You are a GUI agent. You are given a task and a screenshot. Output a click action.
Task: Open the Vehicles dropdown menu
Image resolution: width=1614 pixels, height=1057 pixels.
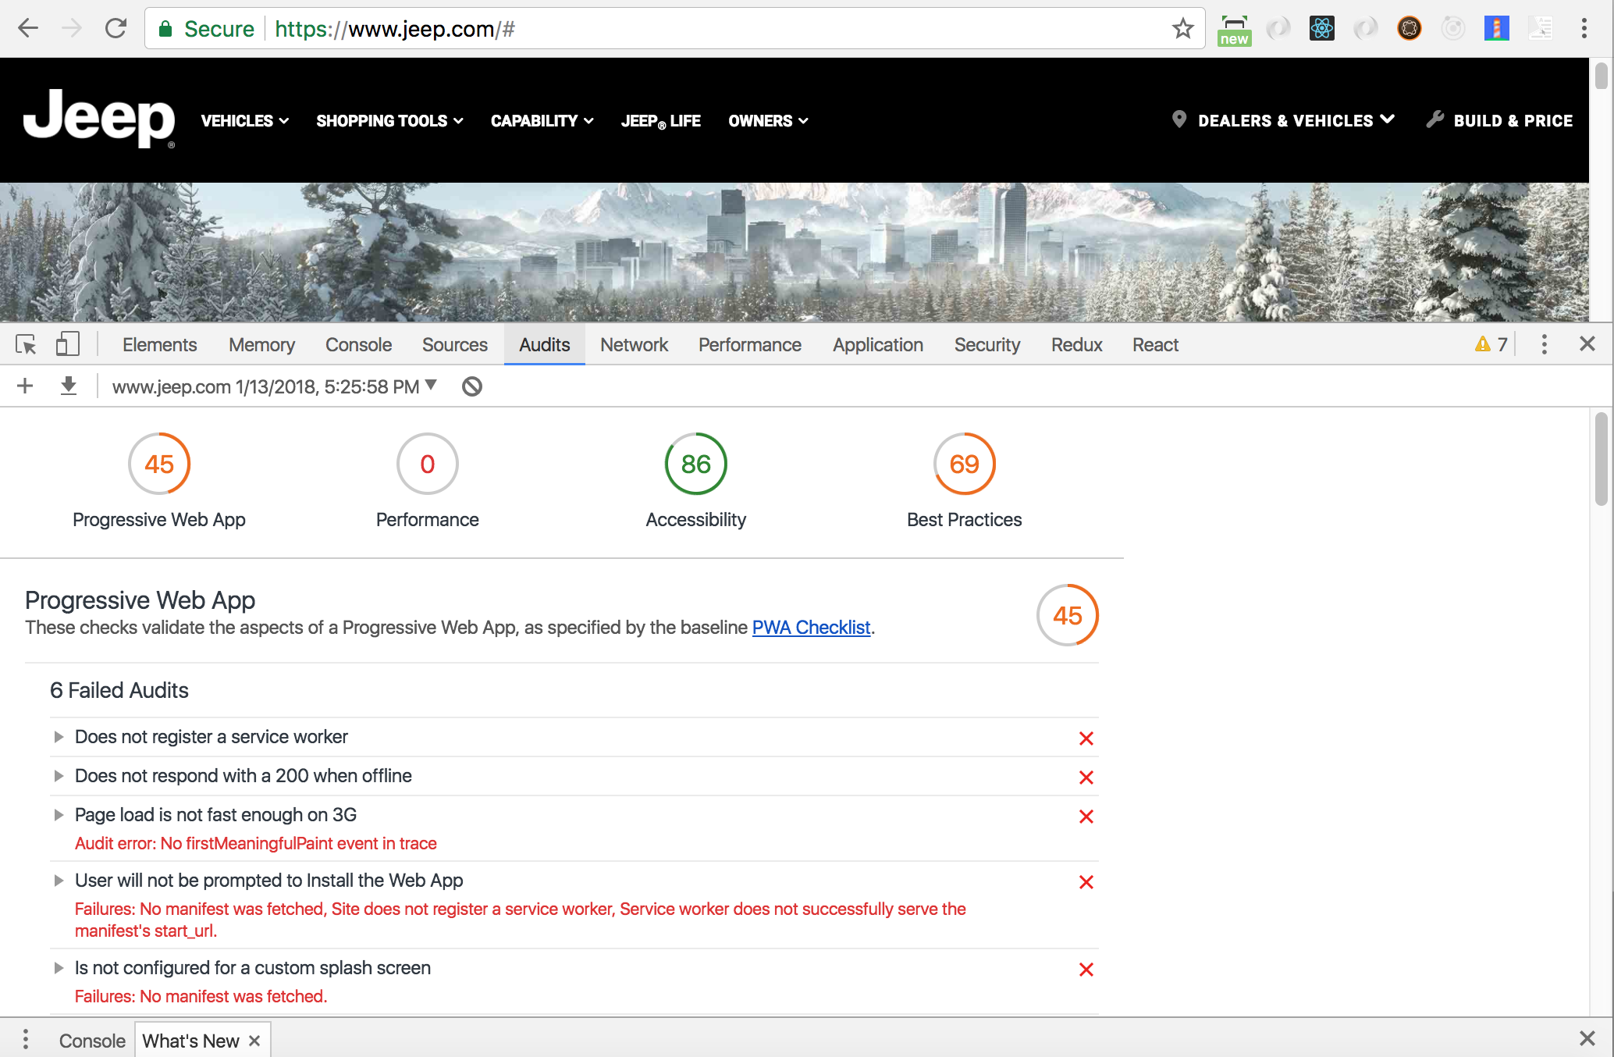point(245,121)
